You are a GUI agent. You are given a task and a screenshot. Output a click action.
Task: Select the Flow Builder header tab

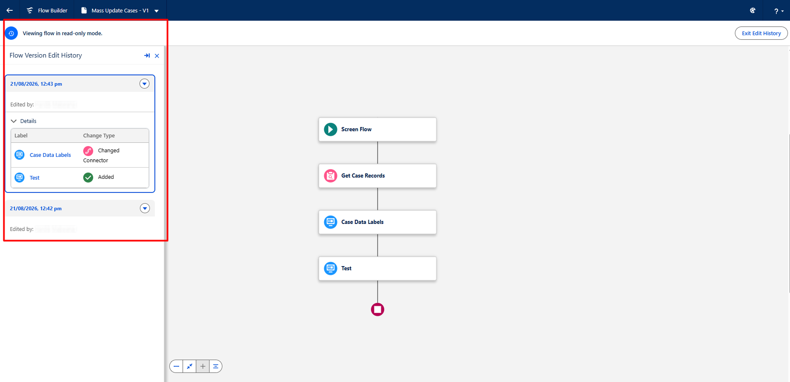click(x=47, y=10)
